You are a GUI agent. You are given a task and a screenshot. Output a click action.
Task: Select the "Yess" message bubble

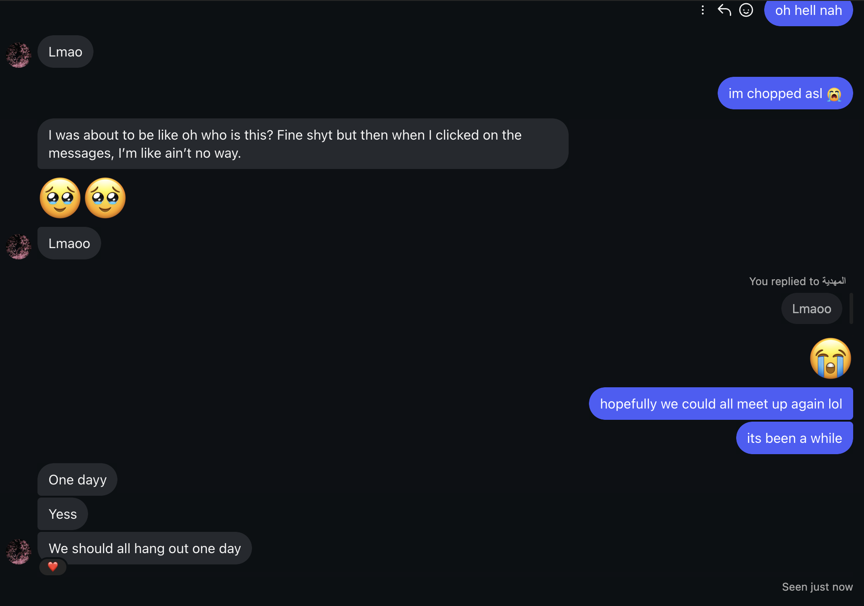pos(62,514)
